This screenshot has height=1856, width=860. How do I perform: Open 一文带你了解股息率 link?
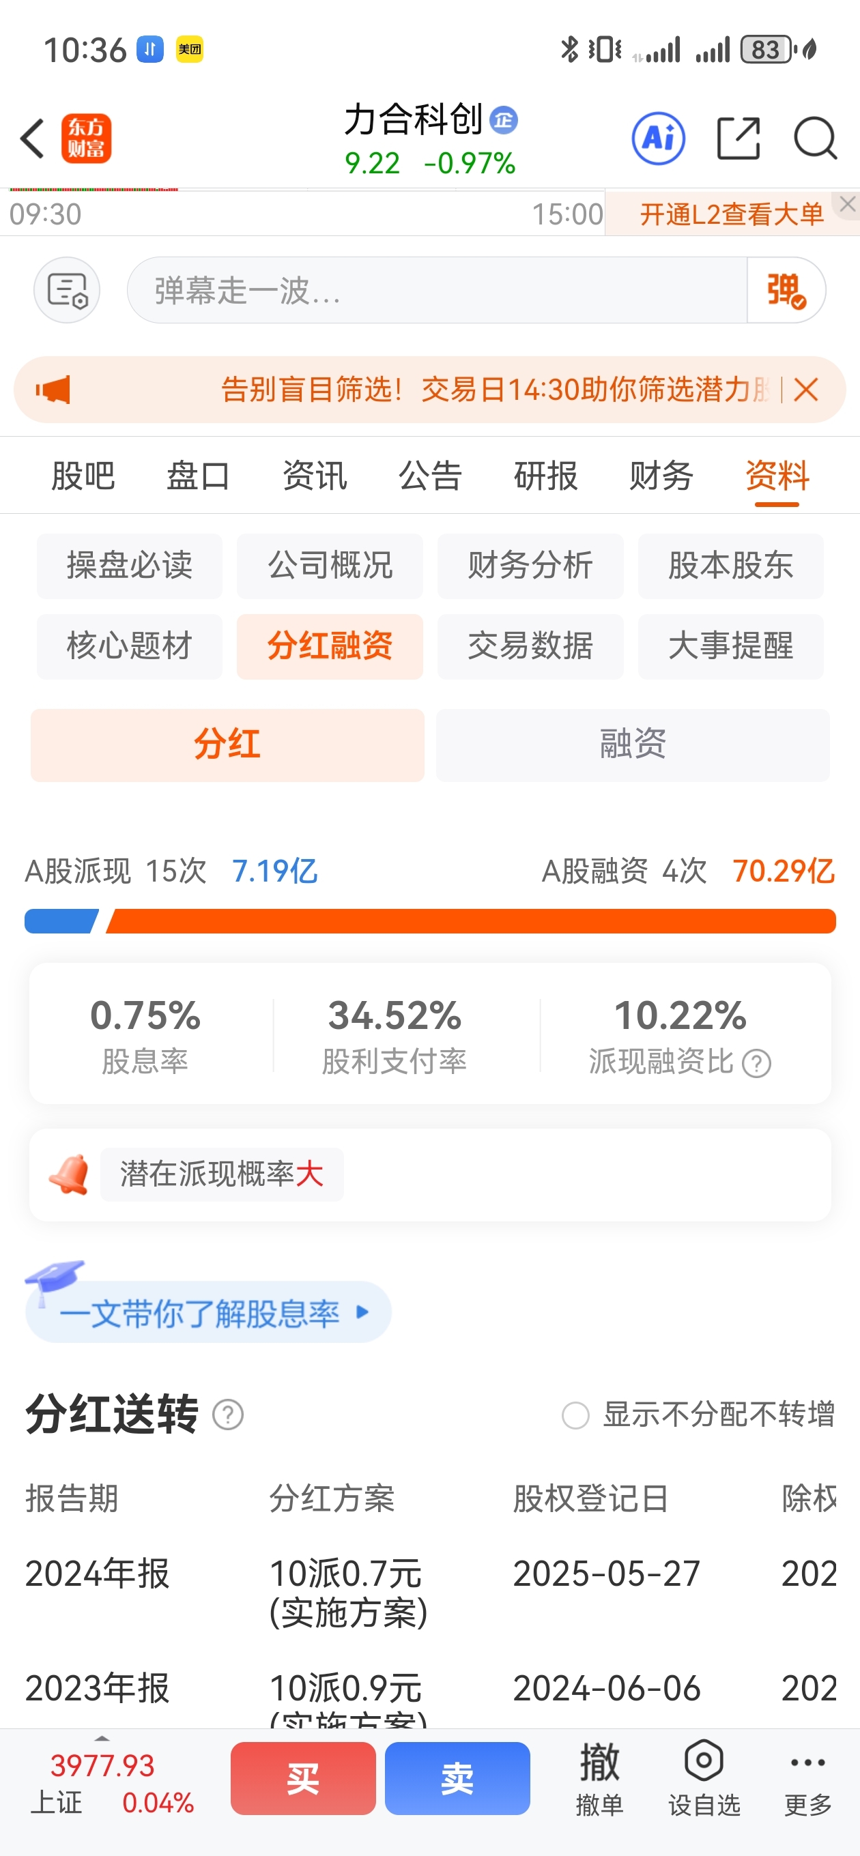pos(208,1312)
